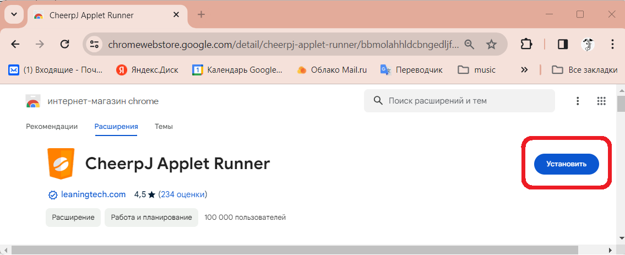625x255 pixels.
Task: Click the Работа и планирование category chip
Action: pyautogui.click(x=151, y=218)
